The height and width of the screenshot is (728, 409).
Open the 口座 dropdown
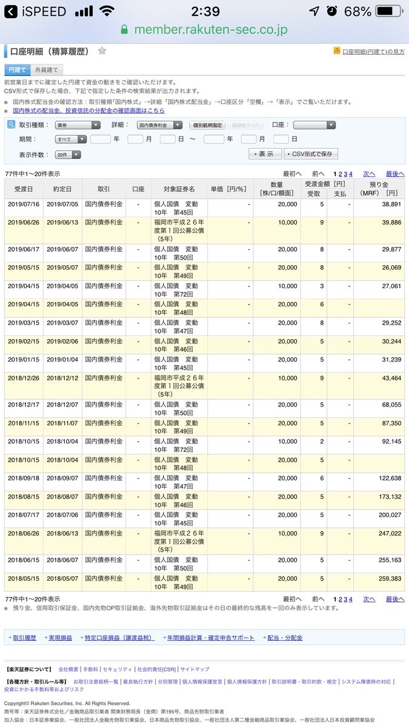pyautogui.click(x=314, y=125)
